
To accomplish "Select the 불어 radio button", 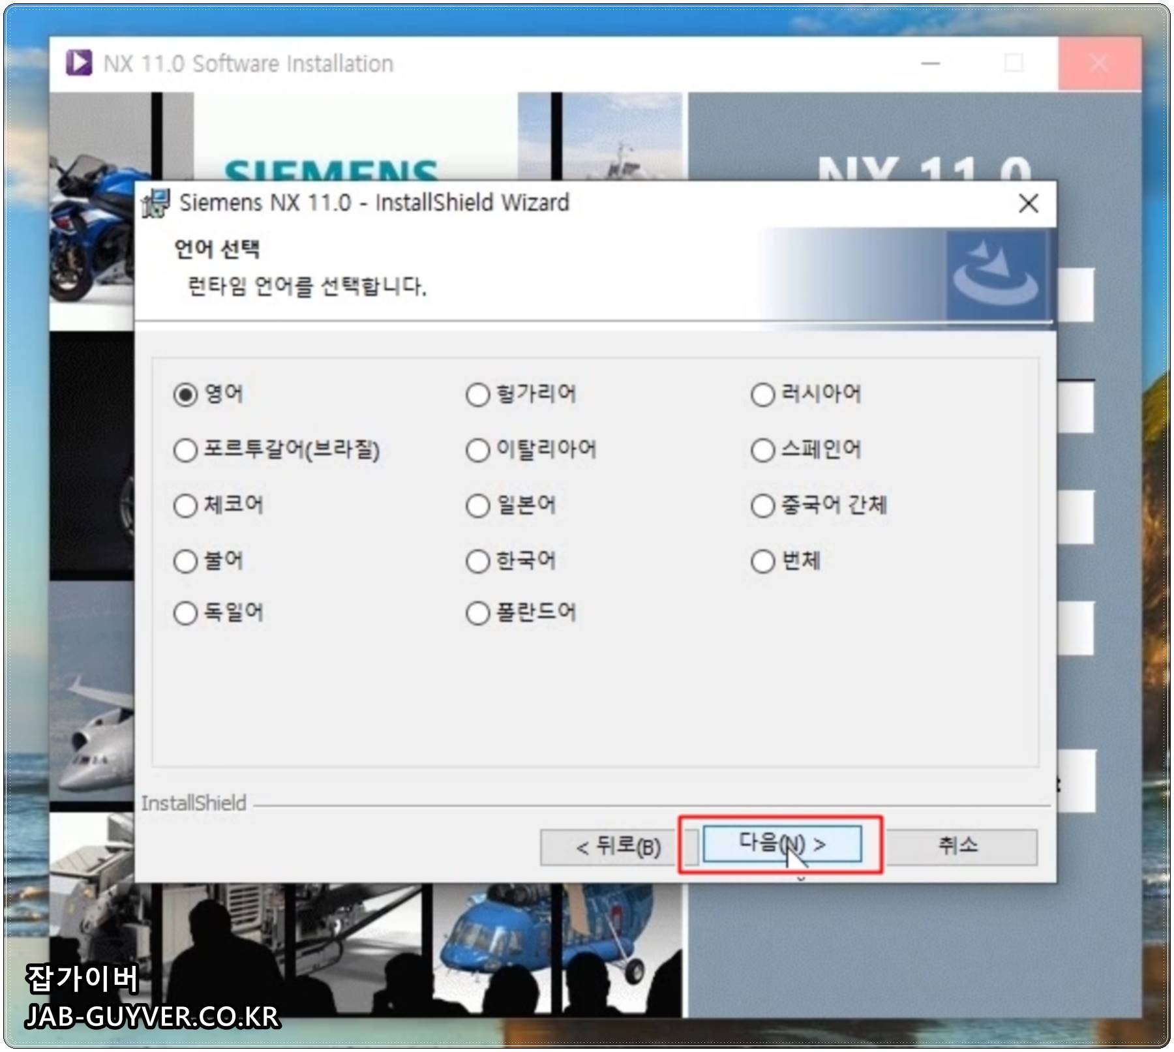I will 186,561.
